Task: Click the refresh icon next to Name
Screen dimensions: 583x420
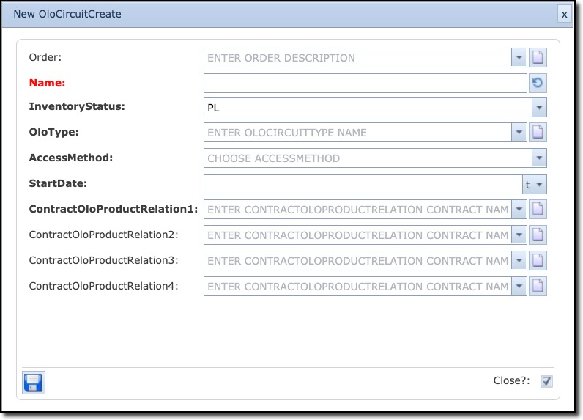Action: point(538,84)
